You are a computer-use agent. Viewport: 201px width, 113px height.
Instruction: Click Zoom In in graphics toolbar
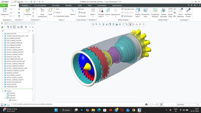tap(96, 24)
